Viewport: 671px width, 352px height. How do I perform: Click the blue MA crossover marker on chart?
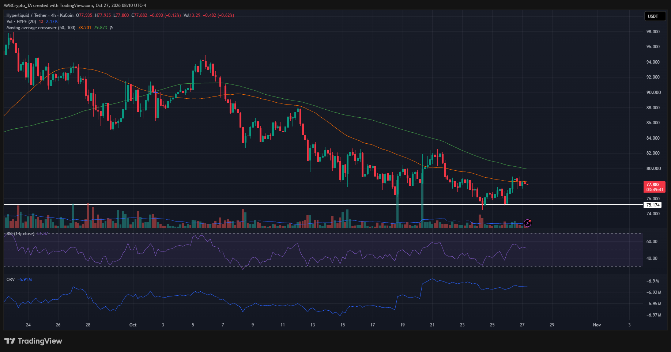[156, 92]
